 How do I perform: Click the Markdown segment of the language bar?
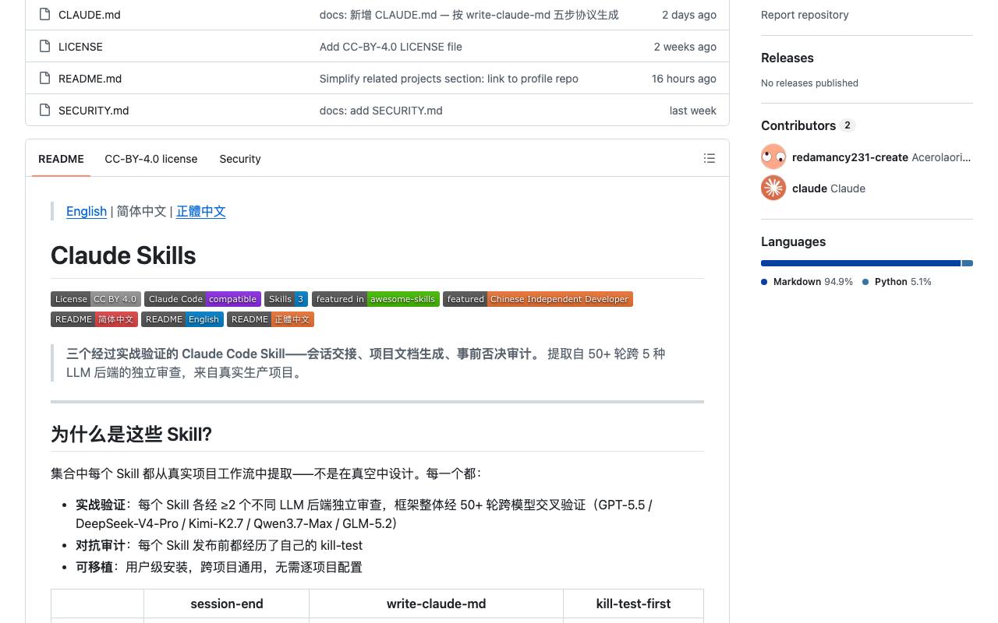861,263
